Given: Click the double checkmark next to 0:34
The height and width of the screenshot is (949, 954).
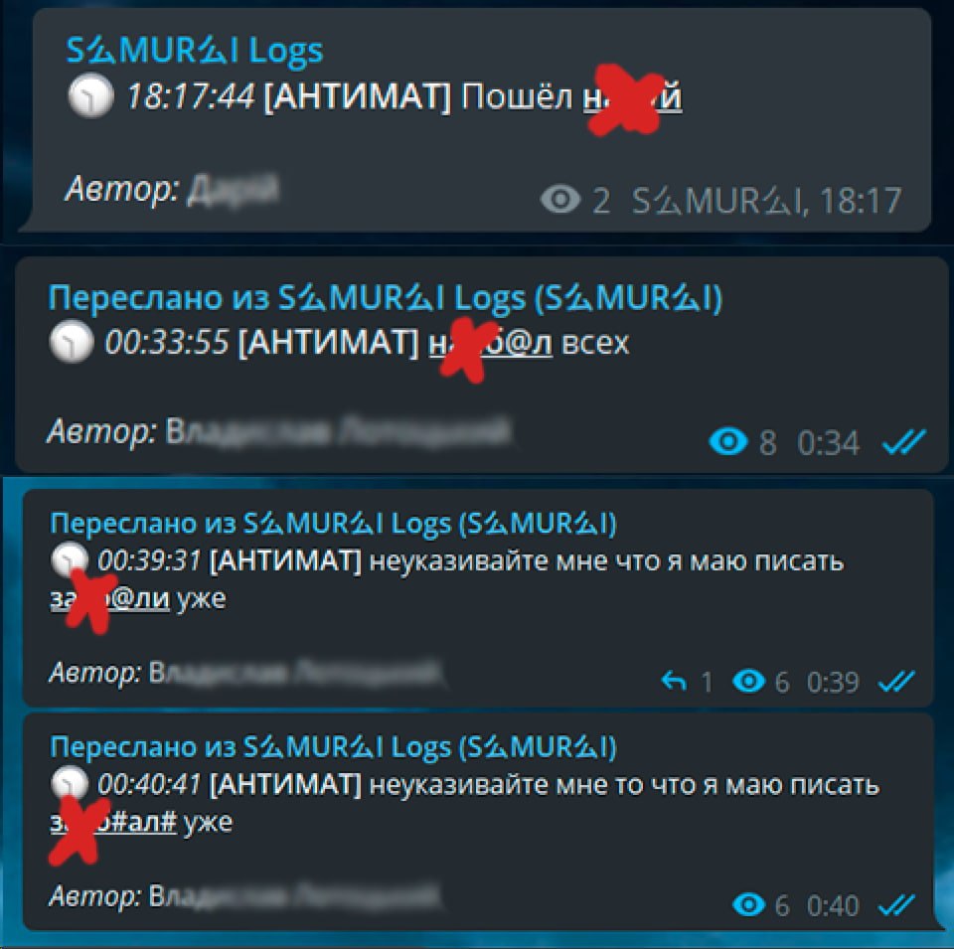Looking at the screenshot, I should pyautogui.click(x=903, y=442).
